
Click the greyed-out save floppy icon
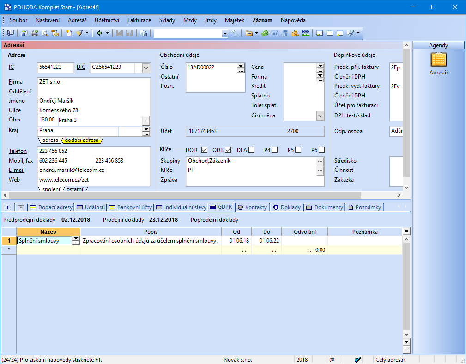point(120,33)
